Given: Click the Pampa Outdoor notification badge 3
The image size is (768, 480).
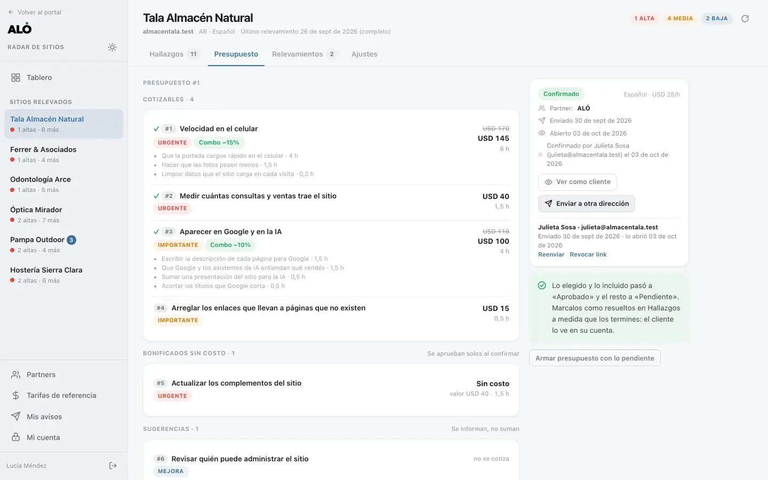Looking at the screenshot, I should click(x=71, y=240).
